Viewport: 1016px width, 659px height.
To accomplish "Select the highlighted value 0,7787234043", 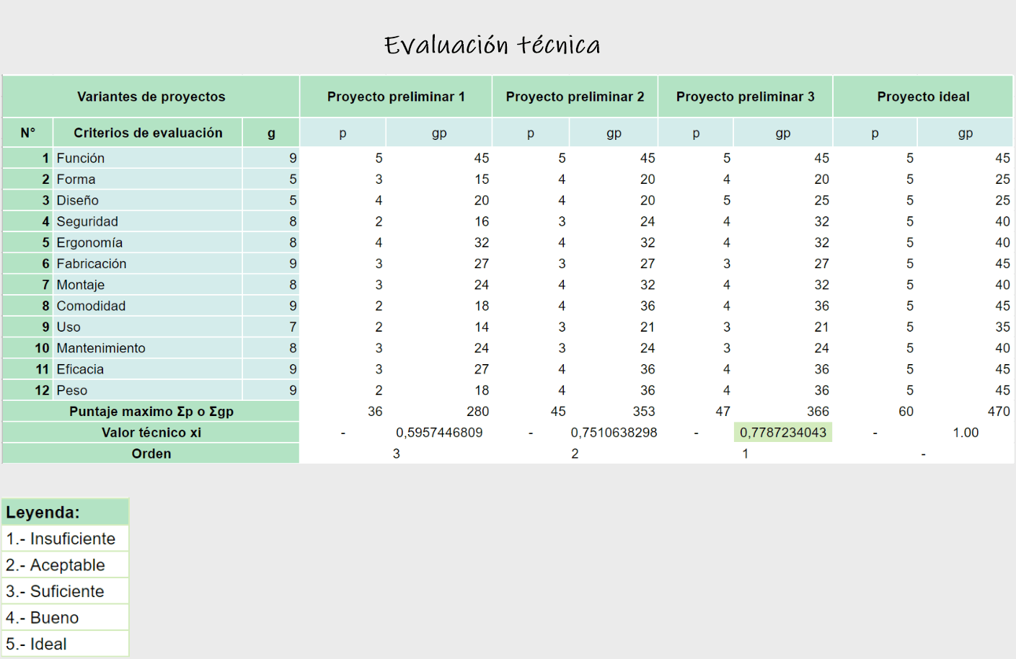I will (x=783, y=433).
